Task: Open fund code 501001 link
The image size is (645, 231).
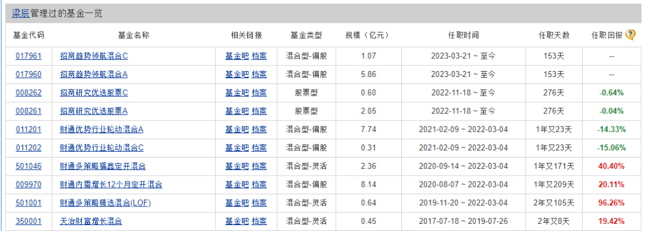Action: click(x=29, y=203)
